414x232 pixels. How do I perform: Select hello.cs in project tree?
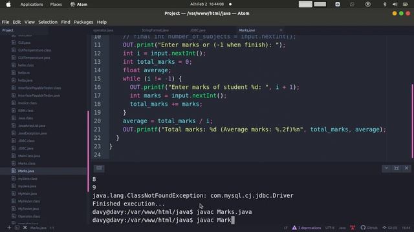pyautogui.click(x=24, y=73)
